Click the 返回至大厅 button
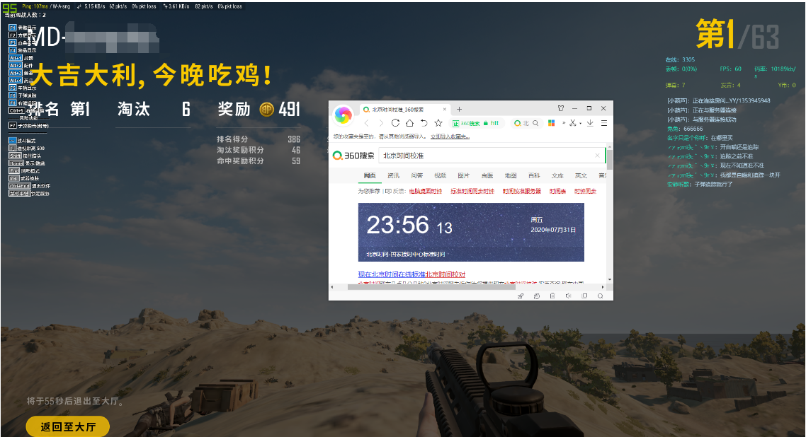The width and height of the screenshot is (806, 437). 68,426
